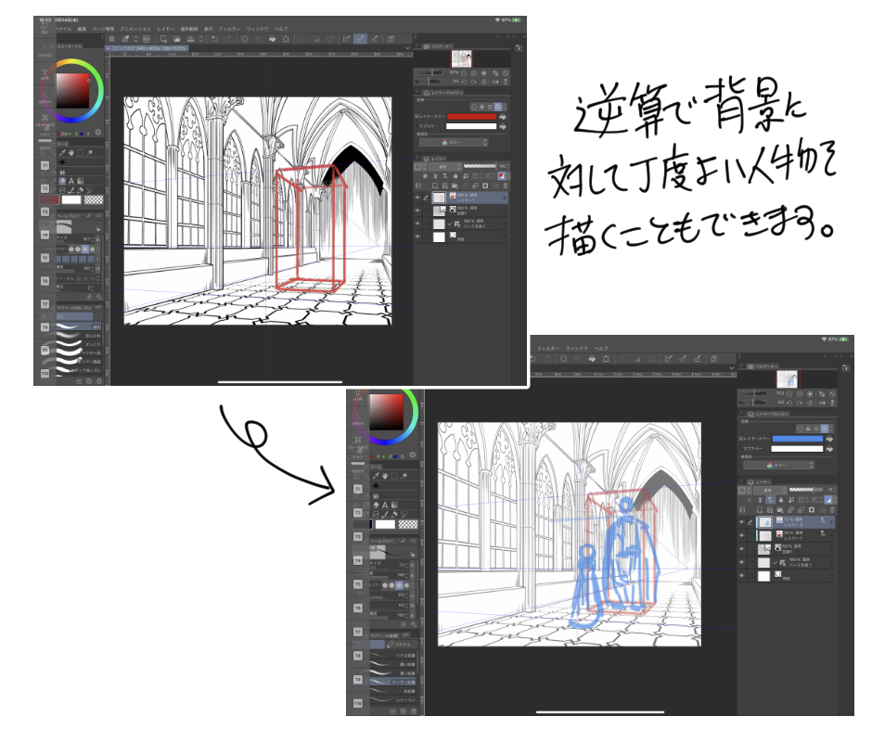Screen dimensions: 872x742
Task: Select the Eyedropper tool in the bottom screenshot
Action: (376, 476)
